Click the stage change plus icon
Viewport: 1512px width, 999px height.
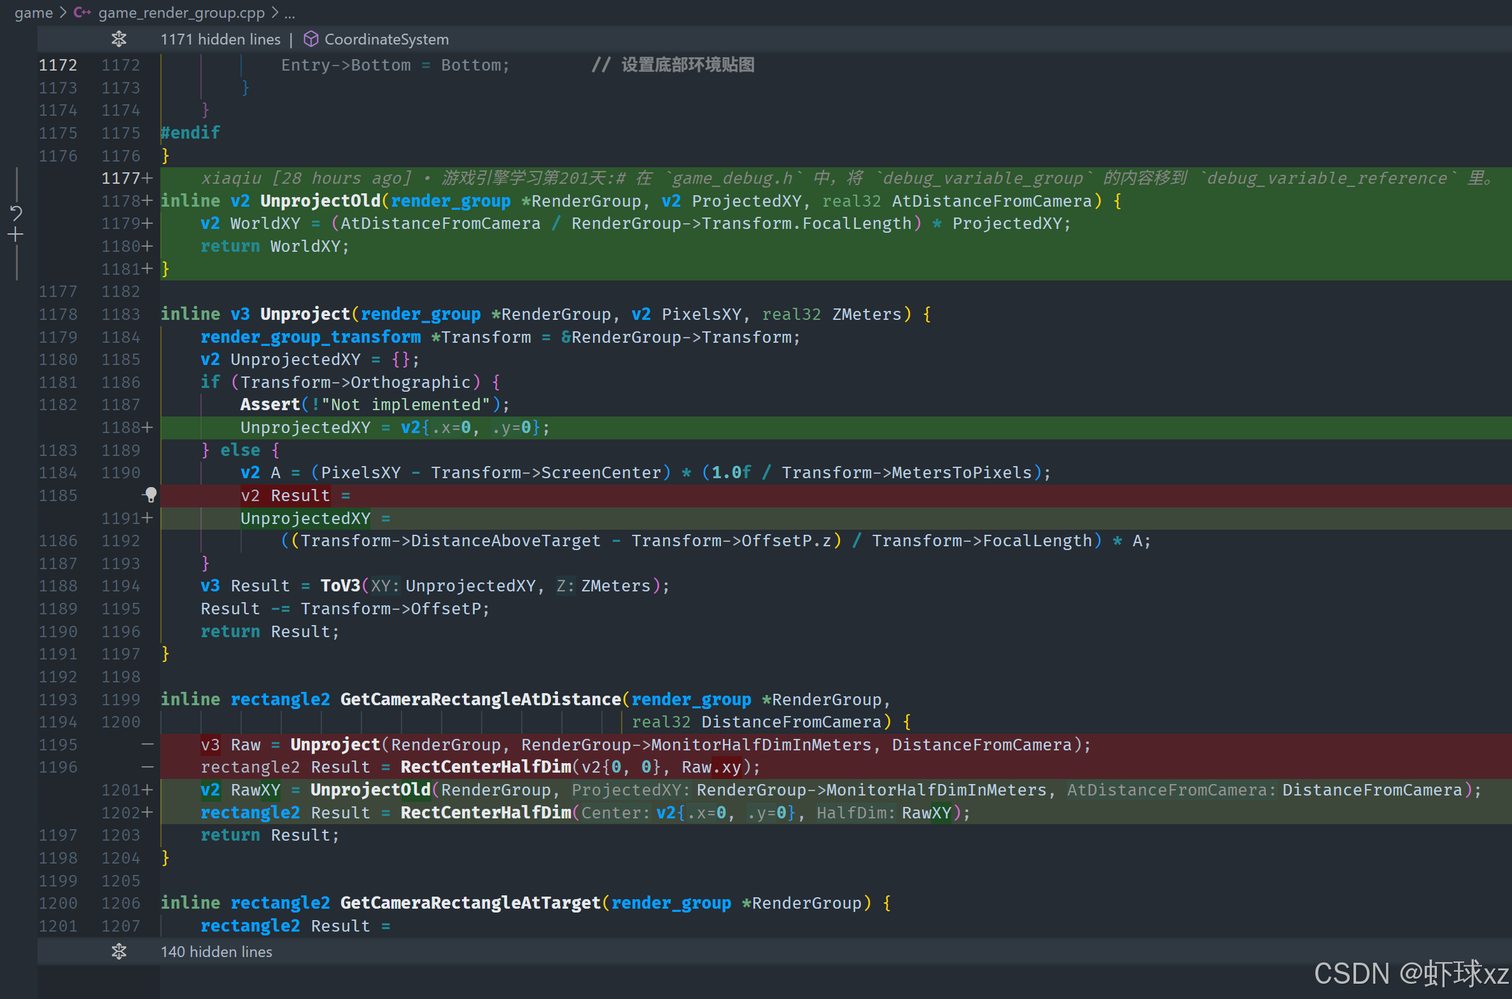click(x=16, y=235)
